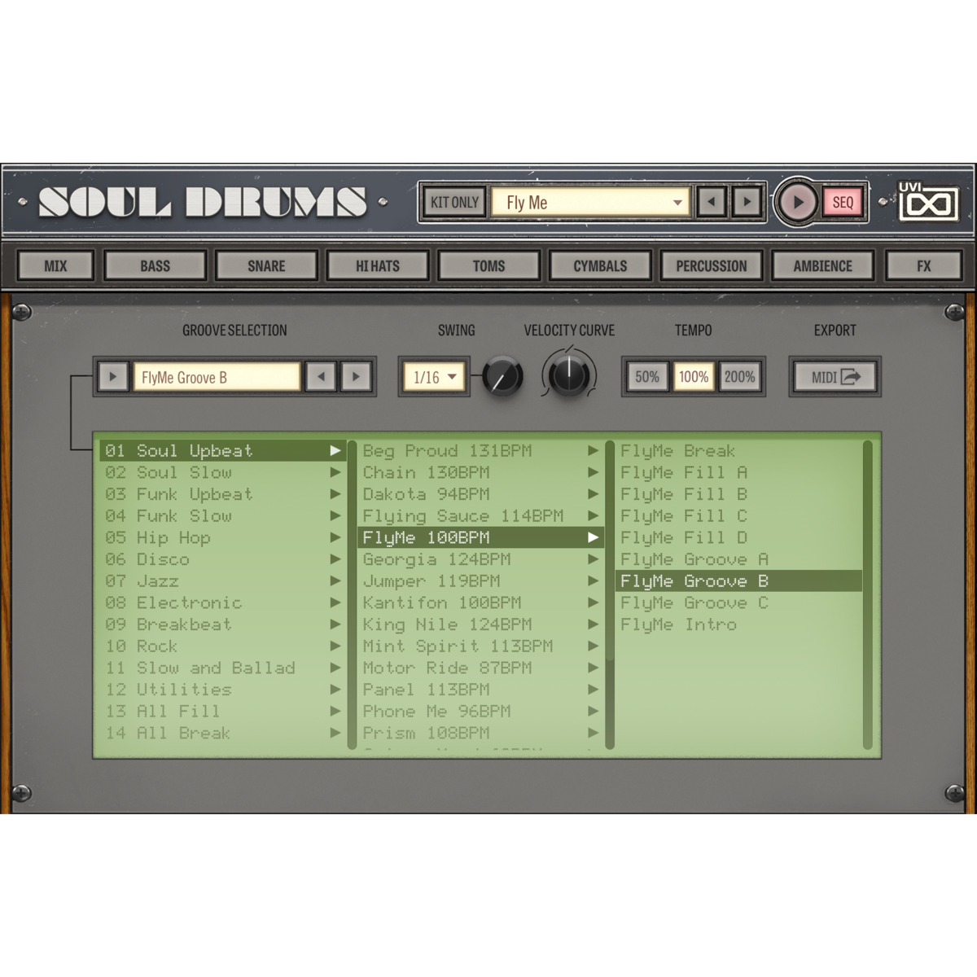Set tempo to 100%
The image size is (977, 977).
click(x=694, y=377)
